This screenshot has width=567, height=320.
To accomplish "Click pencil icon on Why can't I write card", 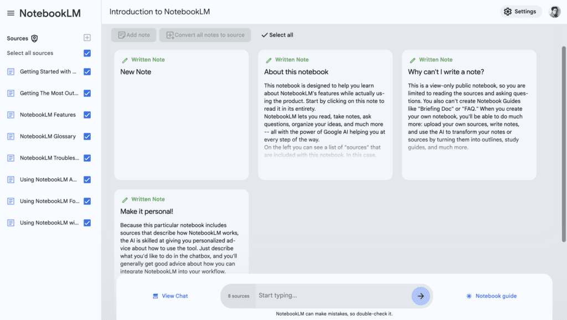I will tap(413, 60).
